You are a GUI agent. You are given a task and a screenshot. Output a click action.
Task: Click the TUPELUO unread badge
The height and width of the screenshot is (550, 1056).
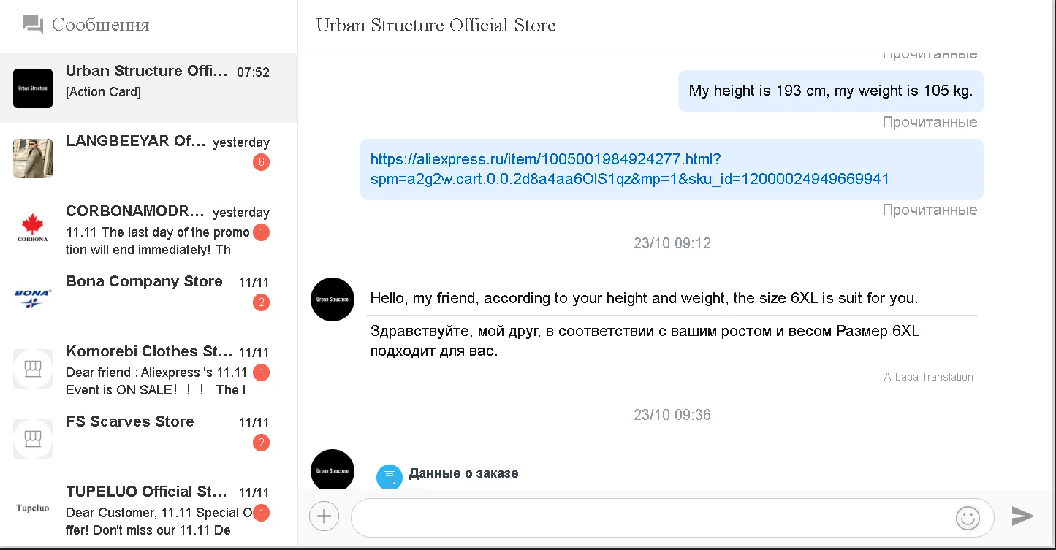pos(261,513)
